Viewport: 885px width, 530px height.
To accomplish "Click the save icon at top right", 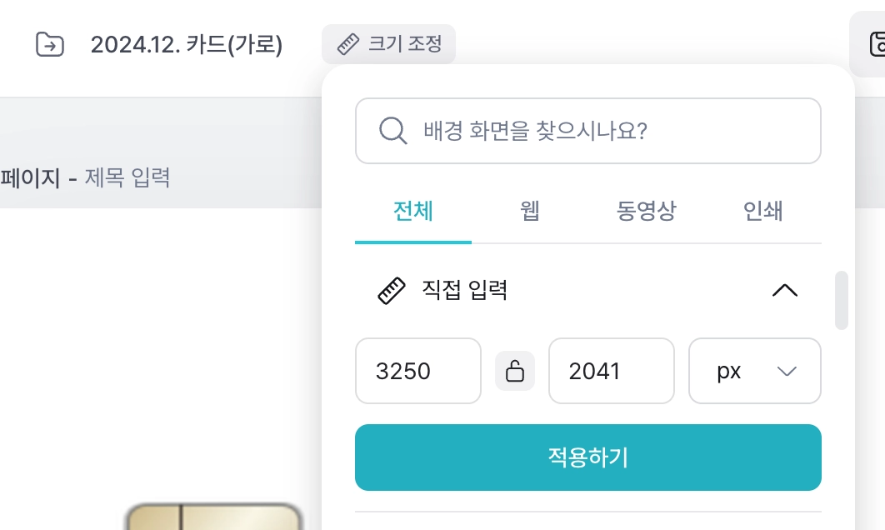I will tap(876, 44).
